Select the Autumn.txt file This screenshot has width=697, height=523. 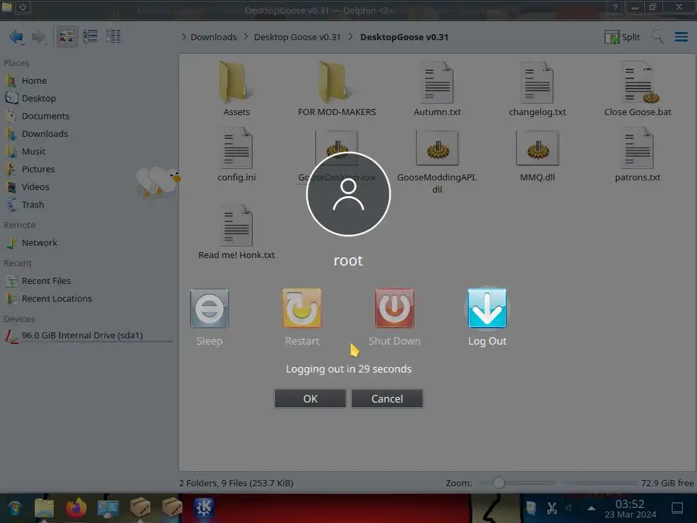(437, 89)
